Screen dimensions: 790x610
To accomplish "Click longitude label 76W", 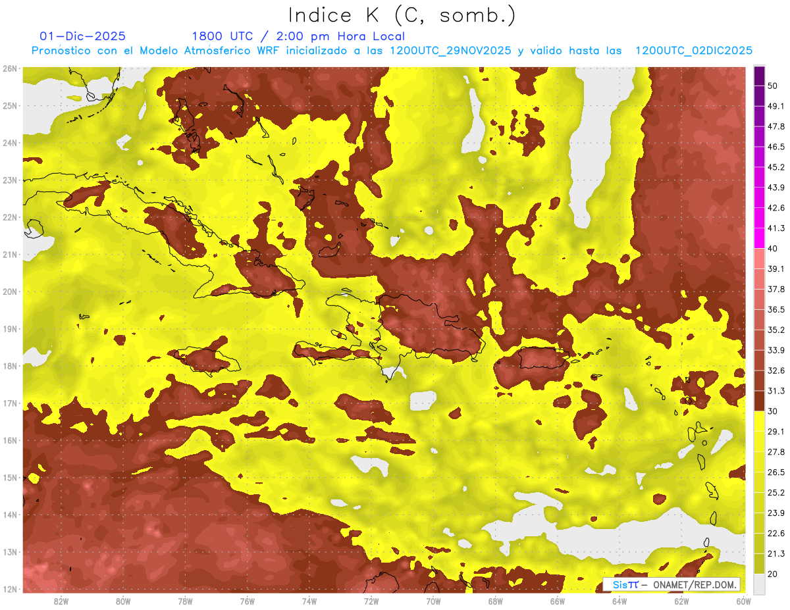I will pos(247,601).
